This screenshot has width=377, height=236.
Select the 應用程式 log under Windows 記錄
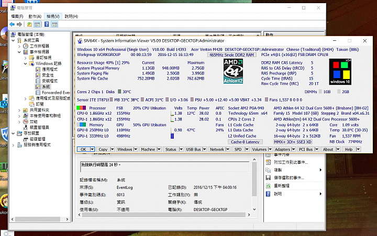tap(50, 69)
